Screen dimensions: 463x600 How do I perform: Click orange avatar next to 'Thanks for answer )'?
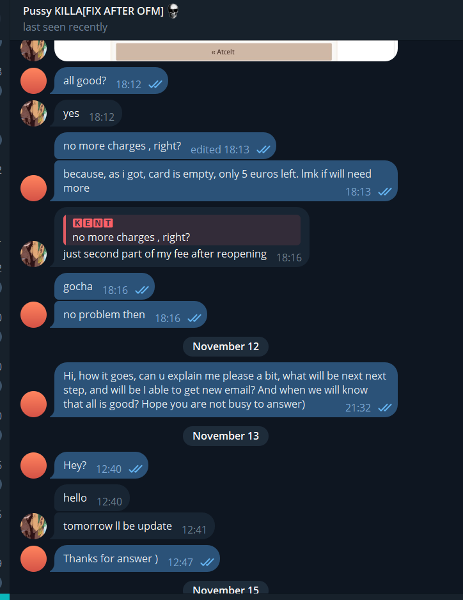[33, 558]
